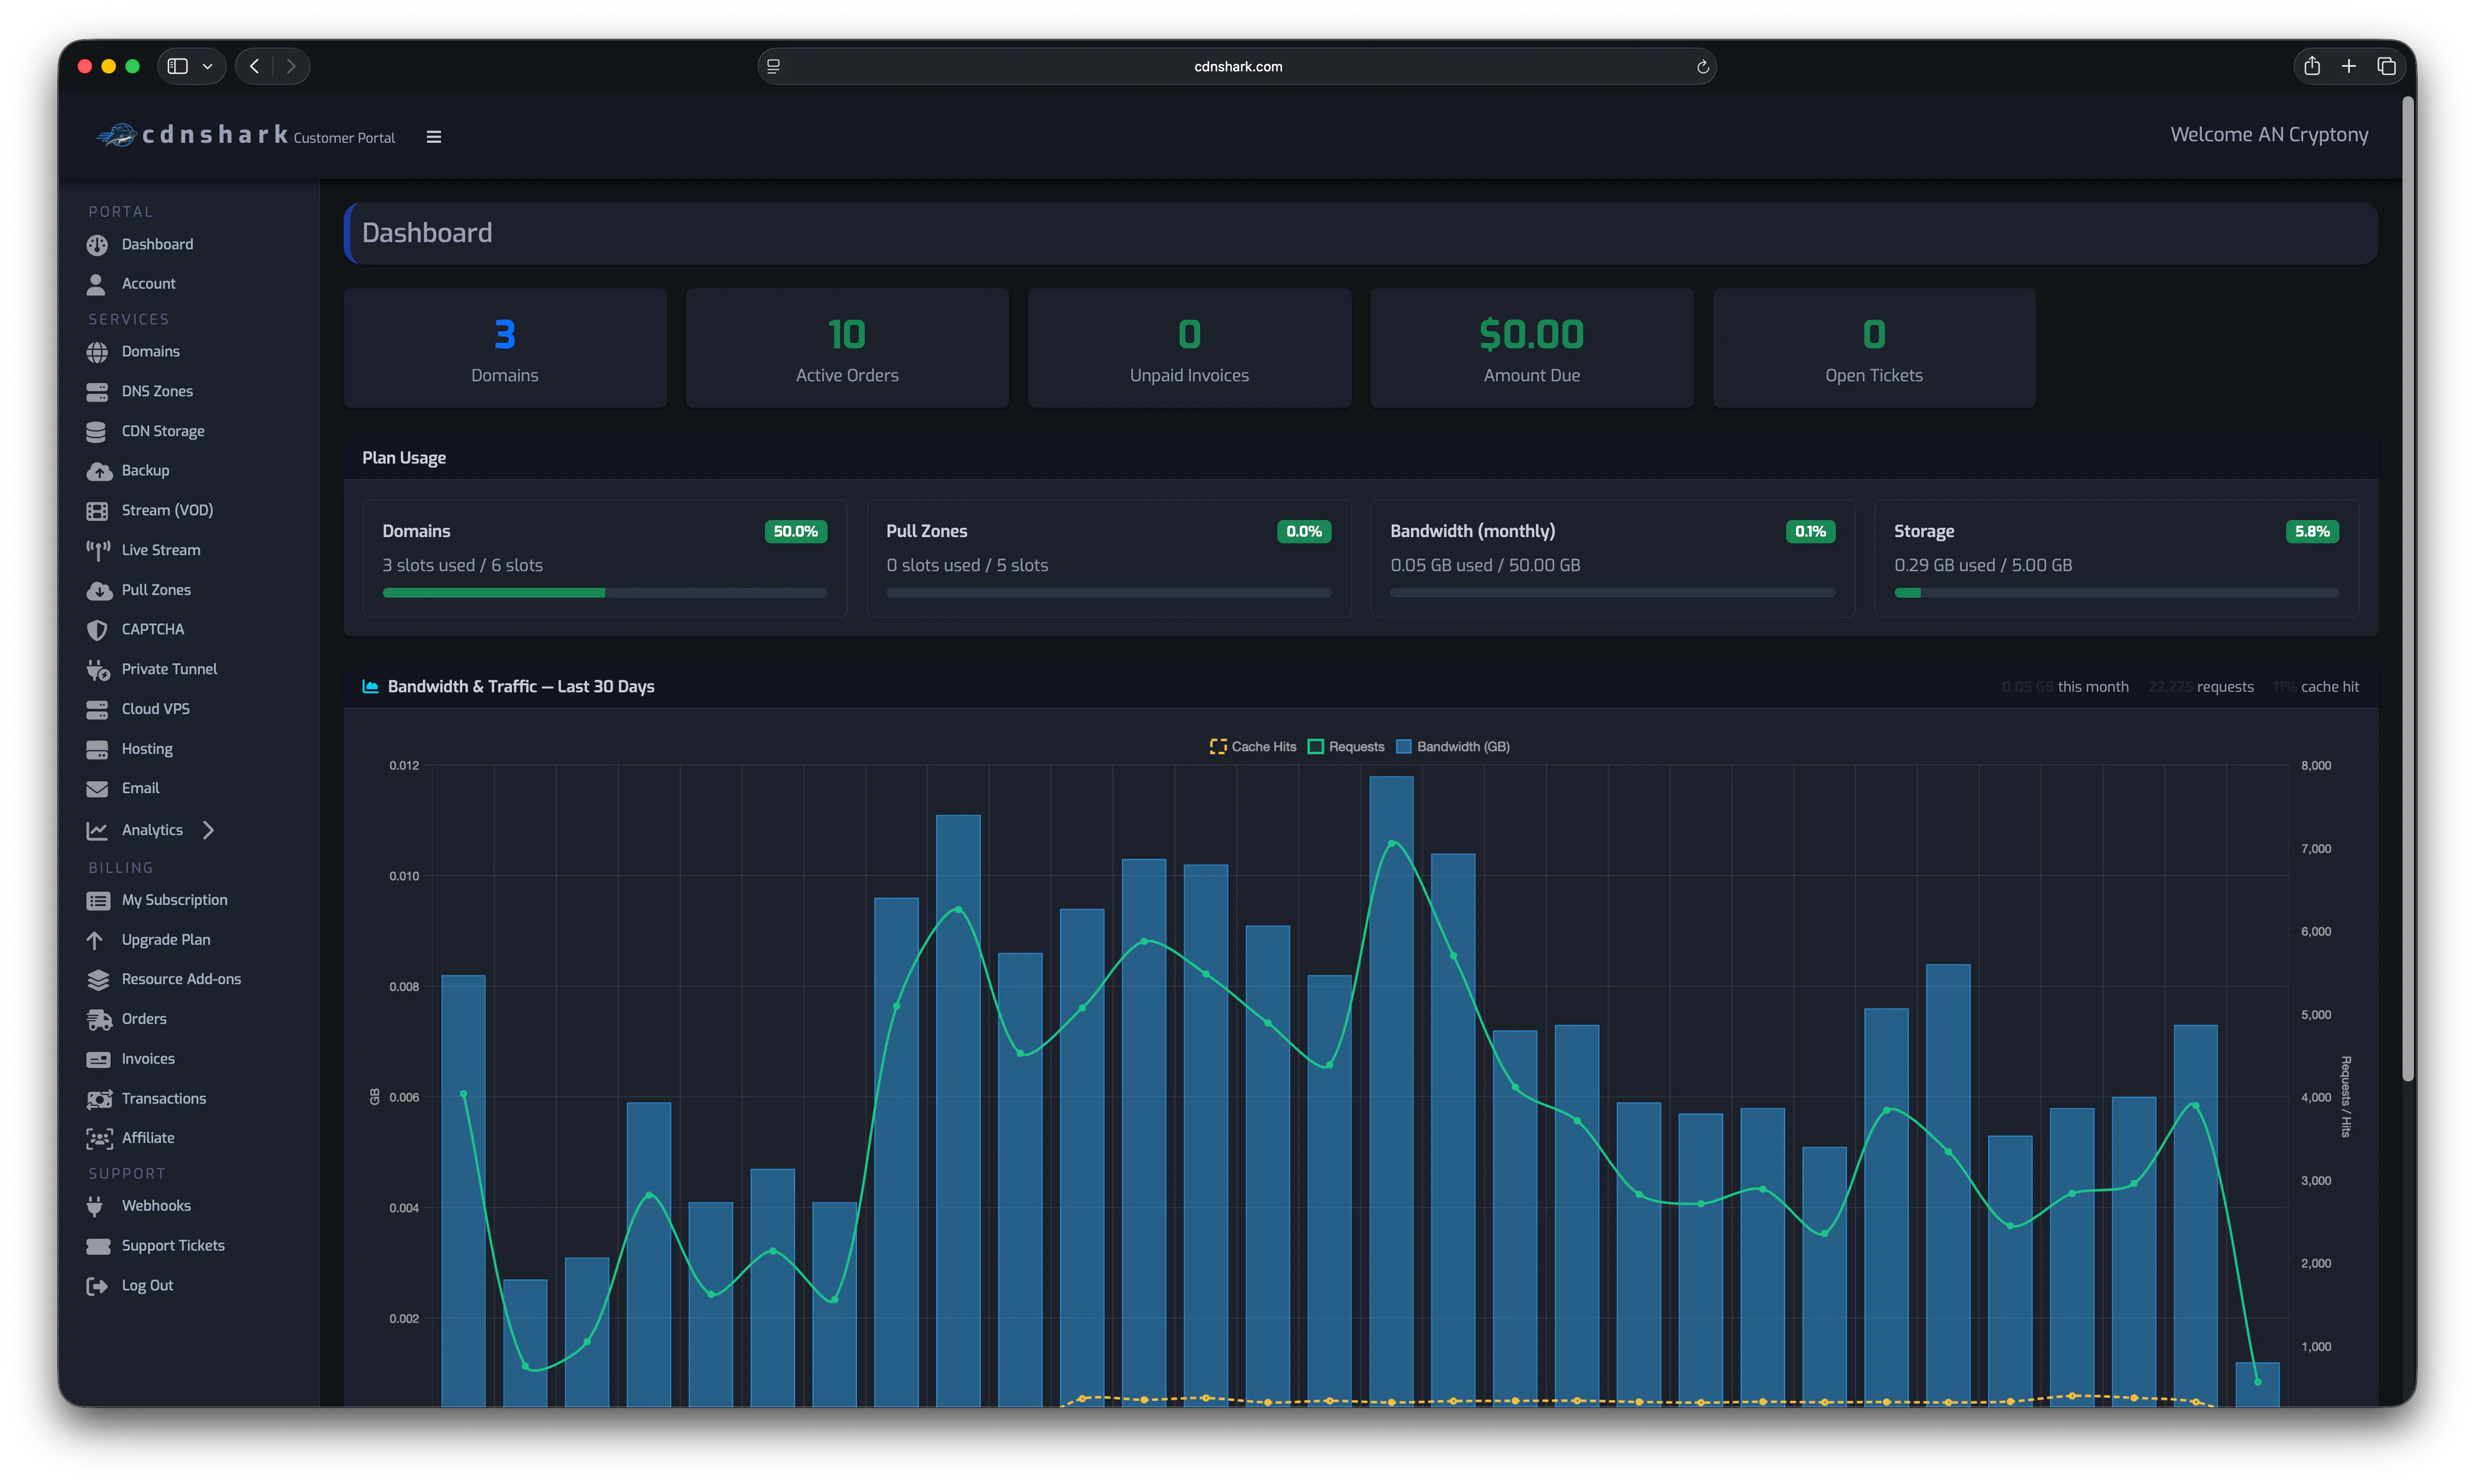Click the CAPTCHA shield icon
The image size is (2475, 1484).
(97, 630)
